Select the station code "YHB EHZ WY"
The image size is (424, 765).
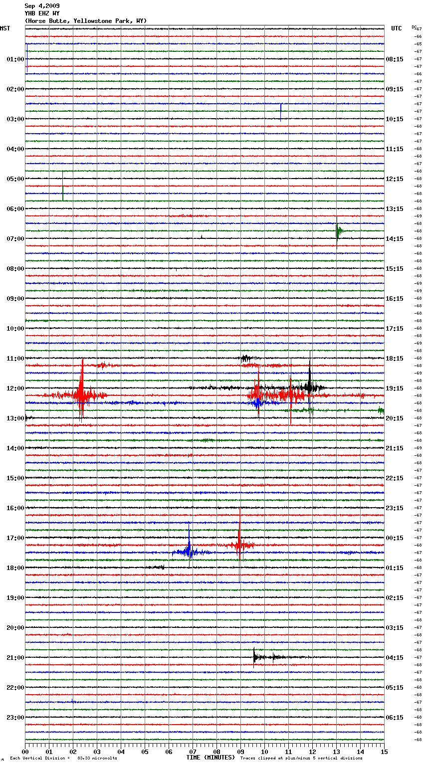pyautogui.click(x=42, y=13)
